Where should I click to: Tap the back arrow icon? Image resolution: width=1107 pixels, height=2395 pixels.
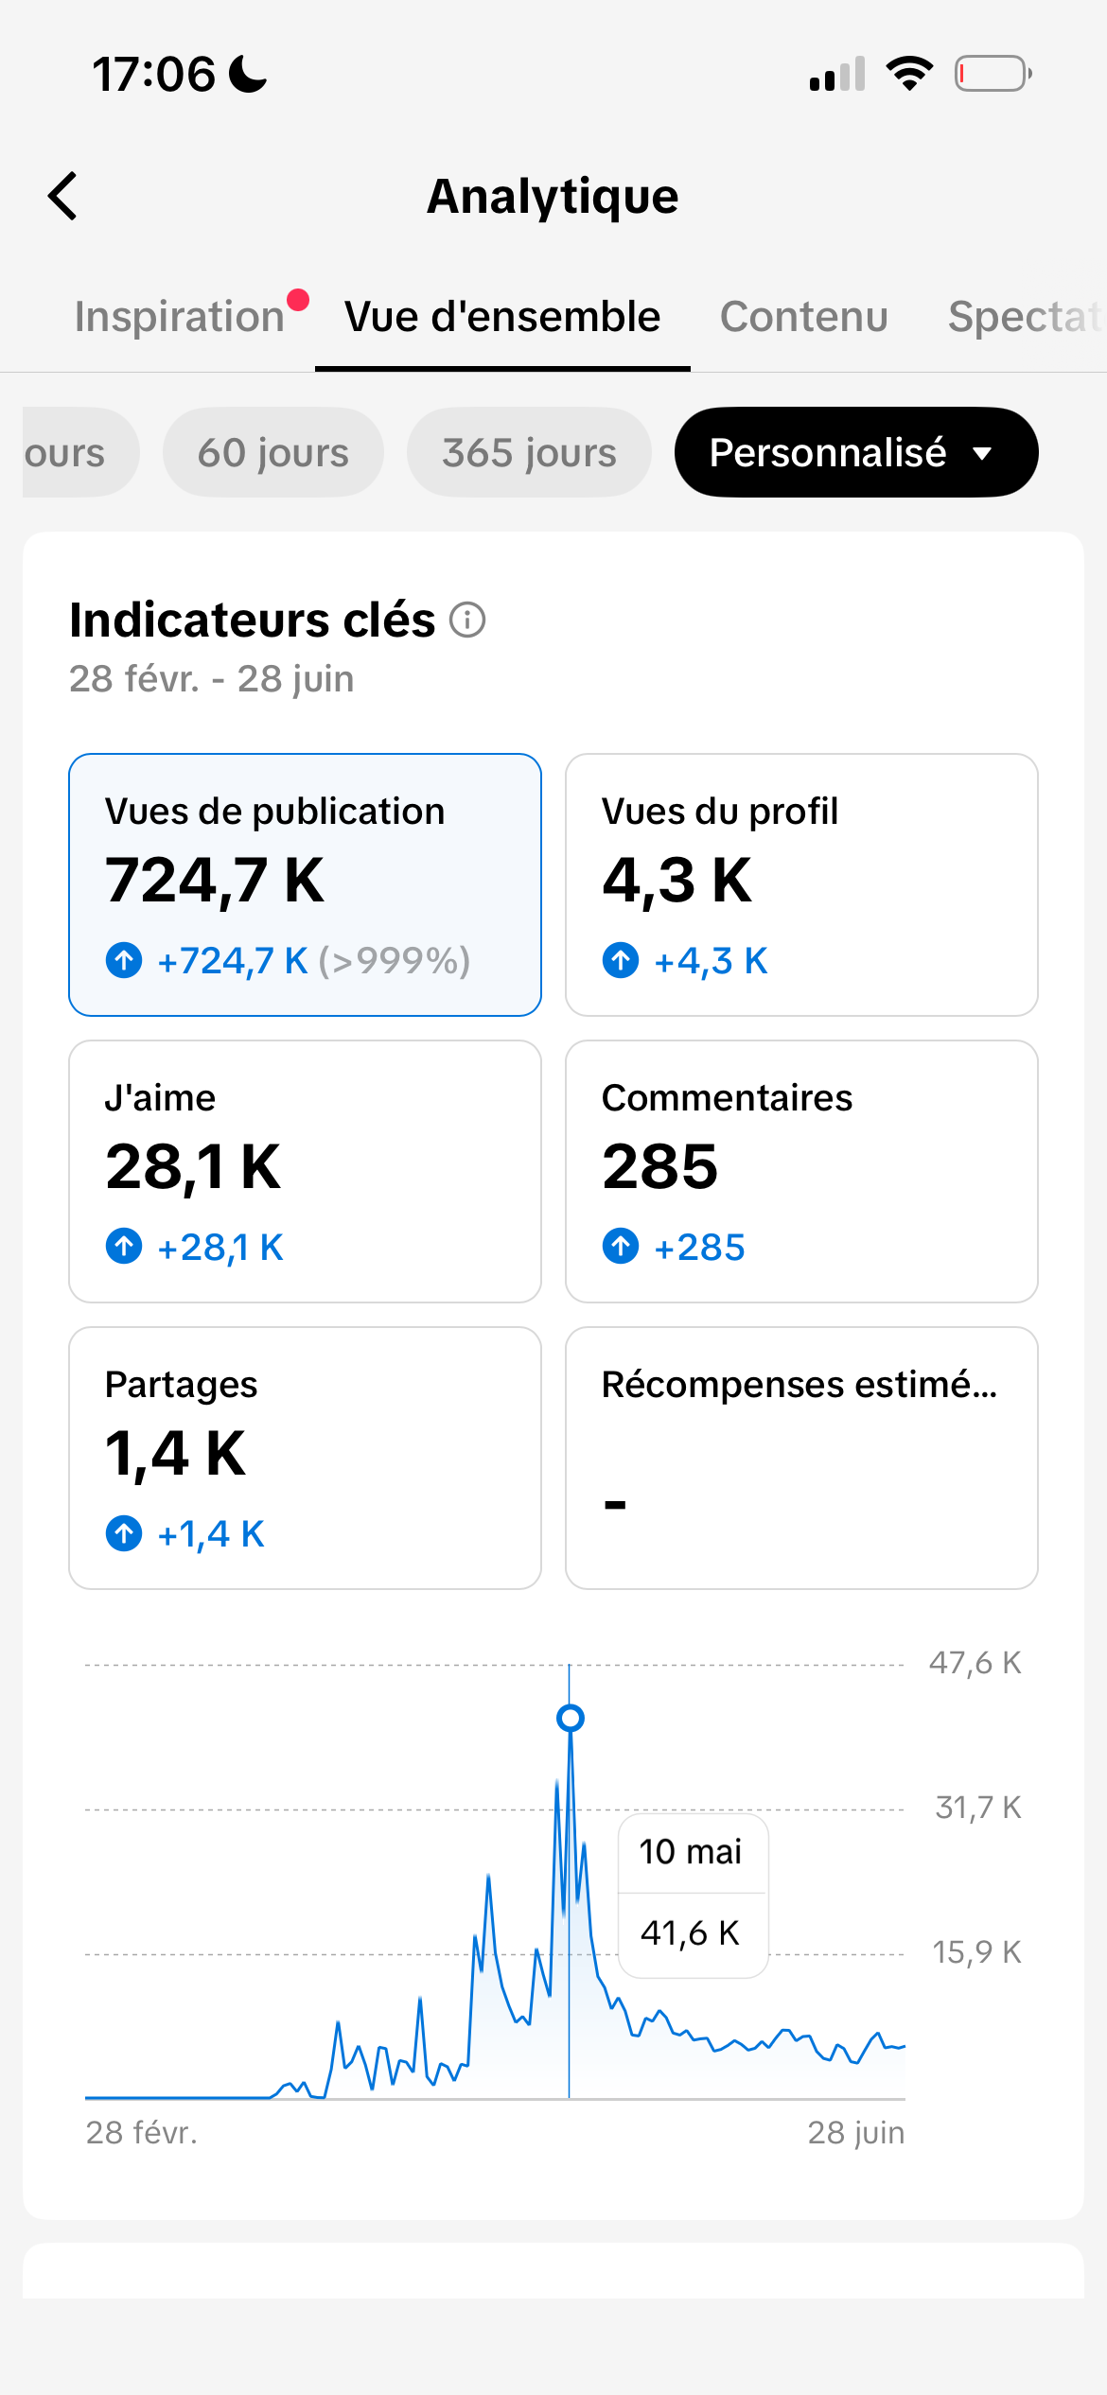click(x=62, y=196)
